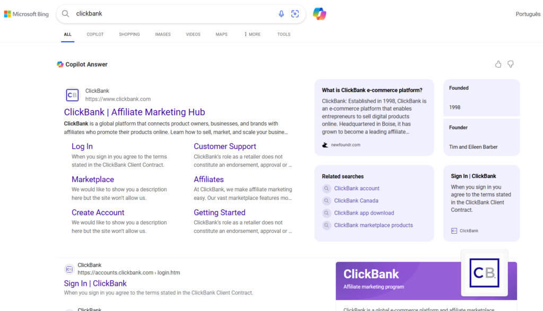Give thumbs down to Copilot Answer

[x=511, y=64]
